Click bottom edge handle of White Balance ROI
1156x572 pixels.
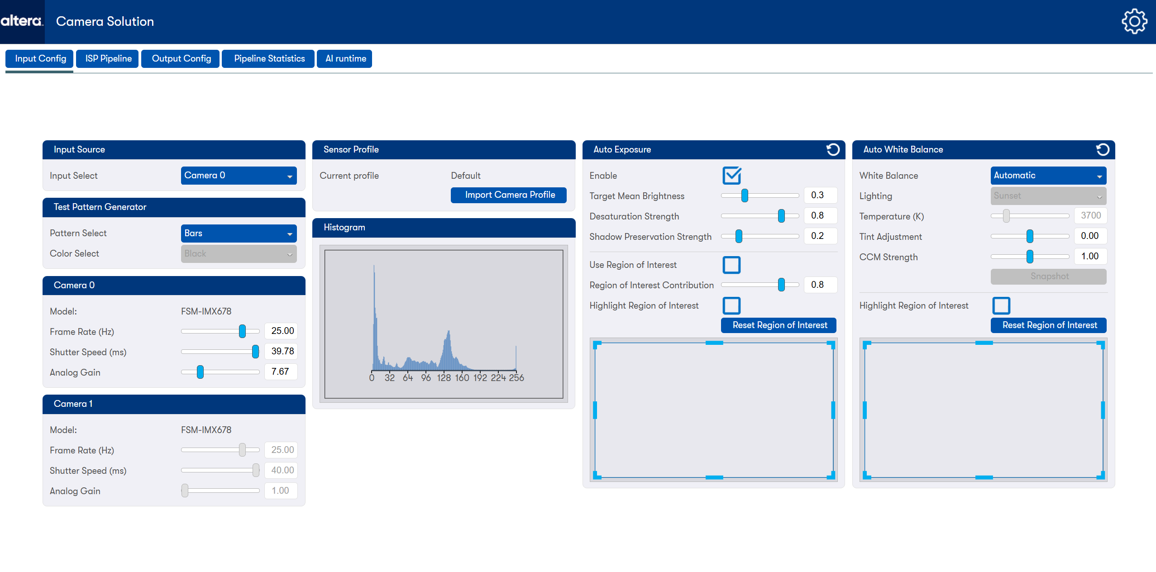[x=984, y=477]
